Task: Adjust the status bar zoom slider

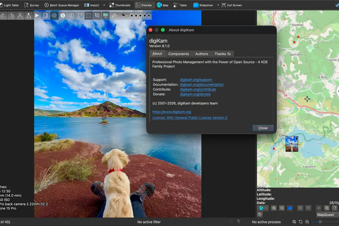Action: point(320,221)
